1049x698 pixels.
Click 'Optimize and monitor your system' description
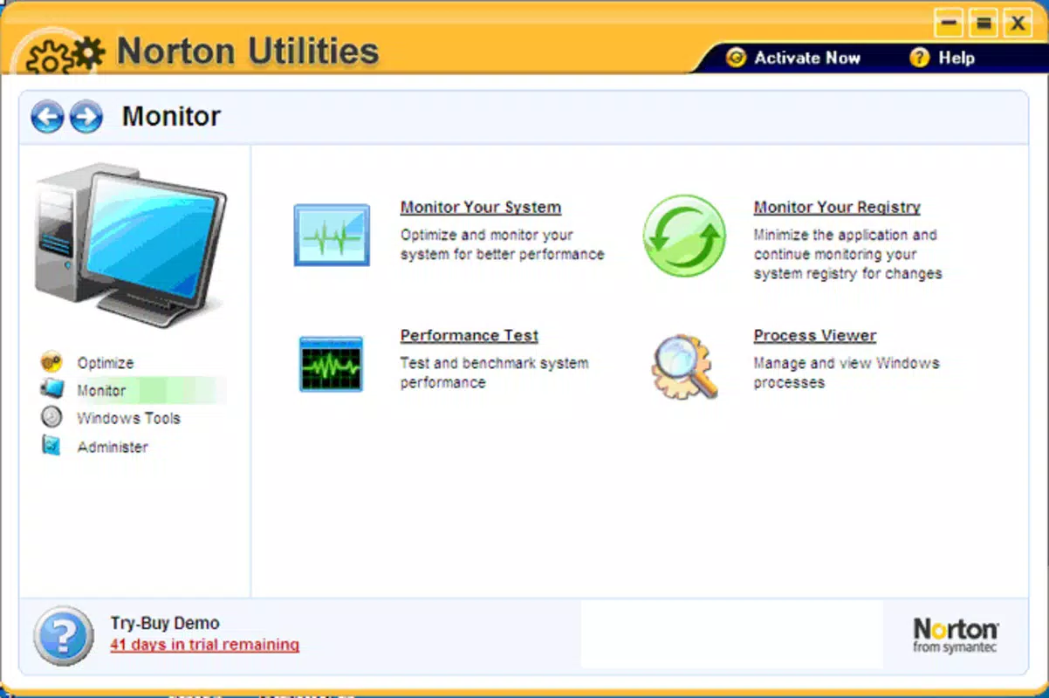(503, 244)
